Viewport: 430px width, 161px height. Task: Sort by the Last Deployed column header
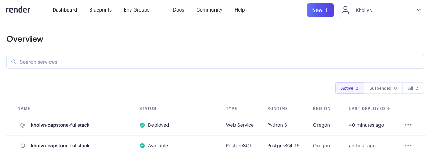tap(367, 109)
